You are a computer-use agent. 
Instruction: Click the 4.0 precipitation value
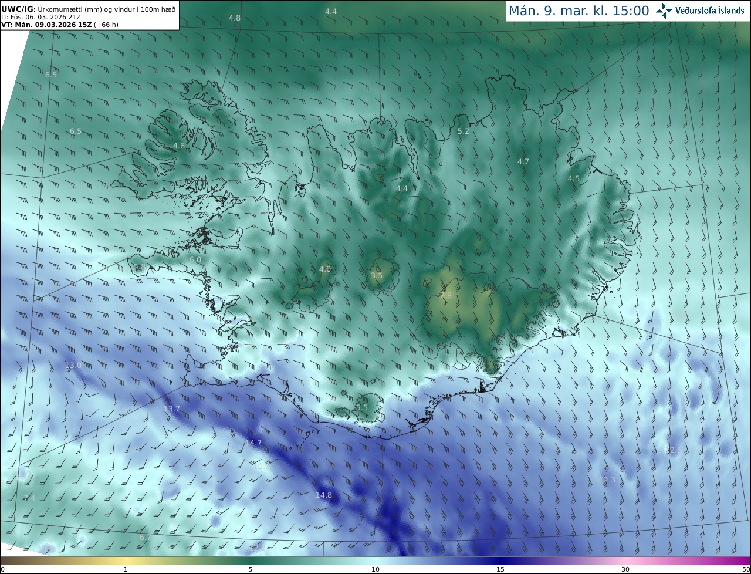pyautogui.click(x=325, y=269)
